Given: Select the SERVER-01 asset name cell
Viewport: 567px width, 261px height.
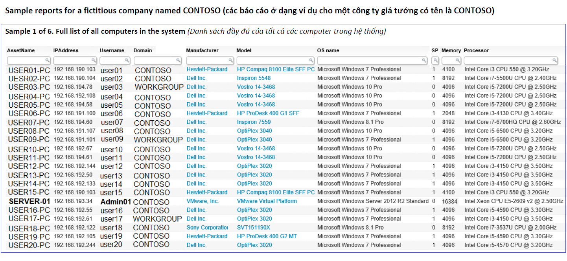Looking at the screenshot, I should click(29, 201).
